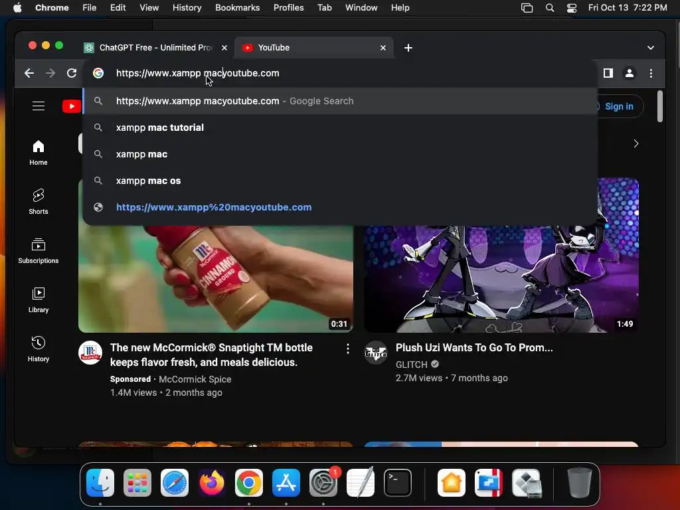680x510 pixels.
Task: Open Plush Uzi Wants To Go To Prom title
Action: [474, 347]
